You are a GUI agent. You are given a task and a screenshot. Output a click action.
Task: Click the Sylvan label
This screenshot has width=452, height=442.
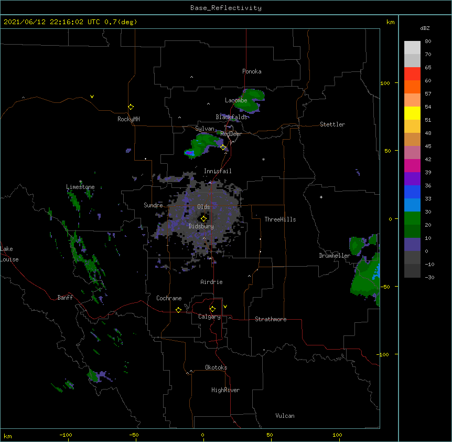pyautogui.click(x=205, y=129)
